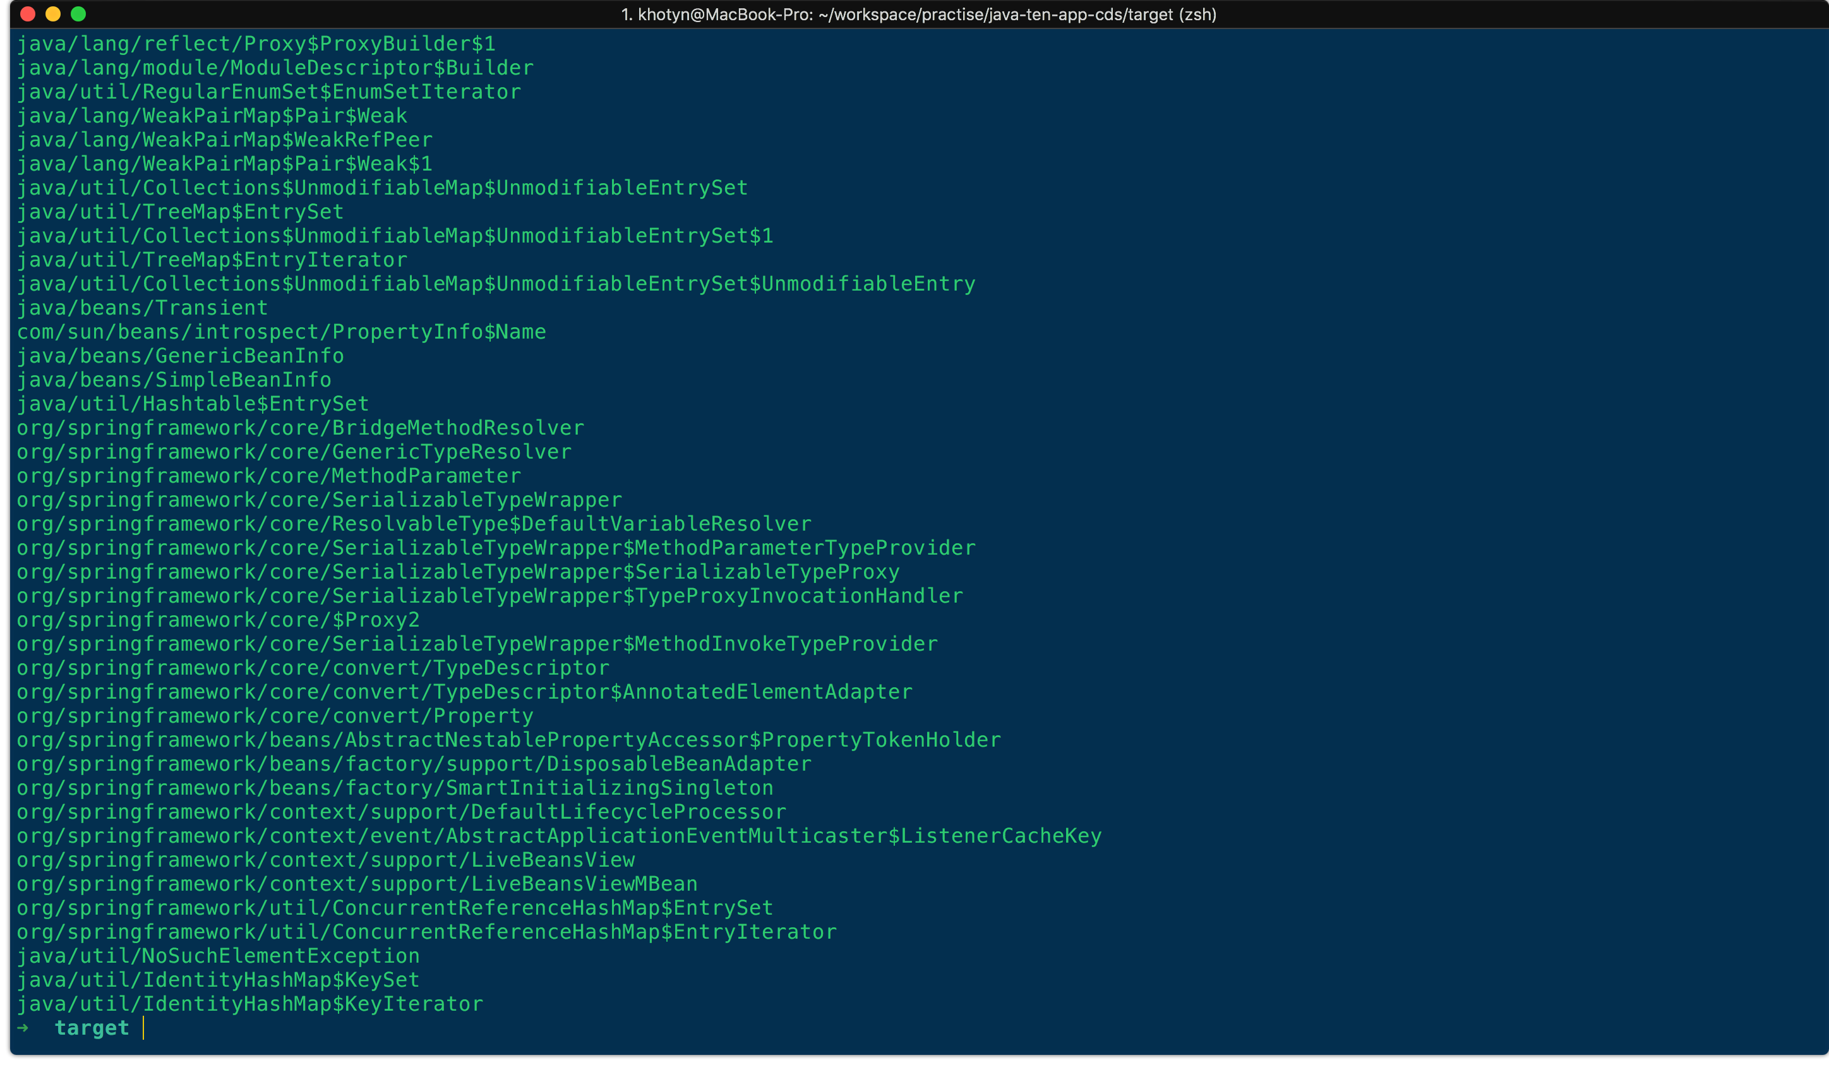
Task: Click the java/util/NoSuchElementException line
Action: coord(218,956)
